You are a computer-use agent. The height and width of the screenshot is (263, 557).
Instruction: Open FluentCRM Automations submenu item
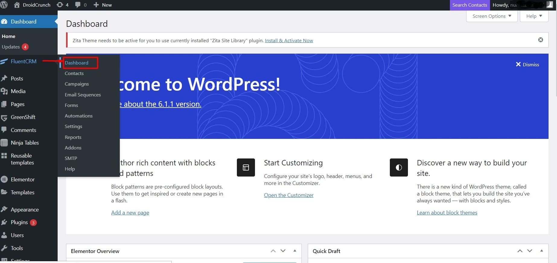click(78, 116)
